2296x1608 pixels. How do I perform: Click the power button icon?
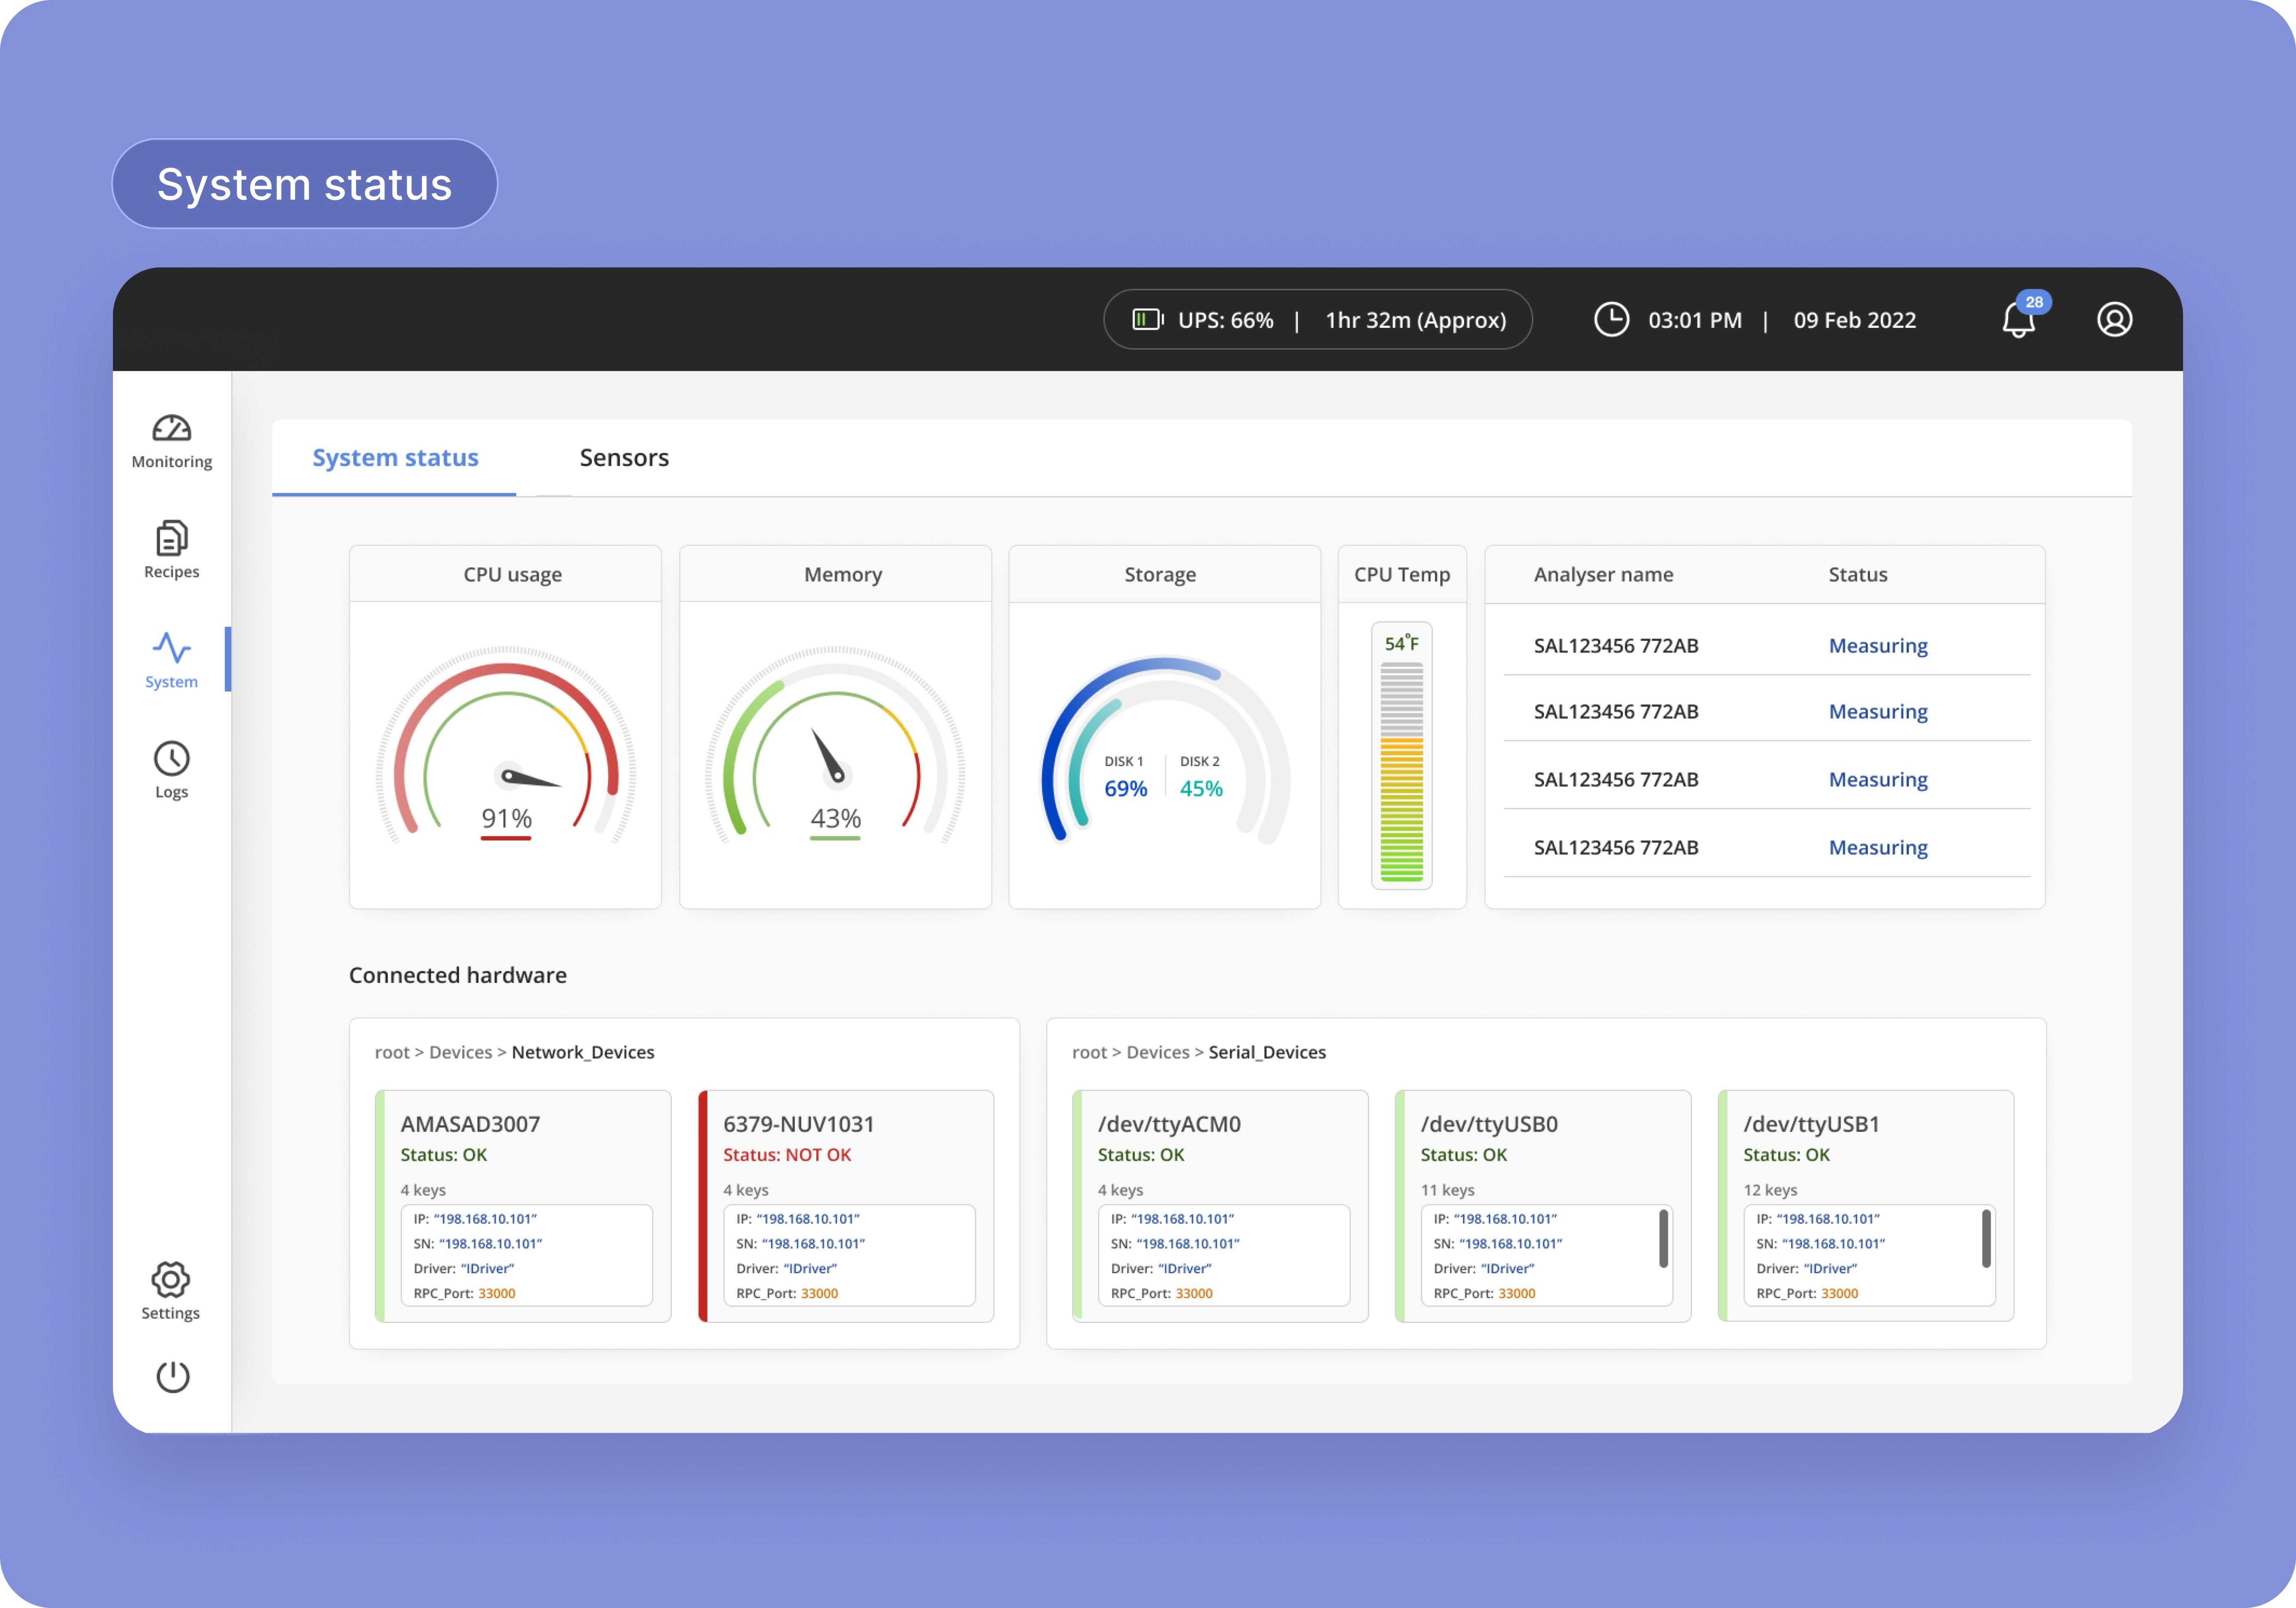[x=172, y=1377]
